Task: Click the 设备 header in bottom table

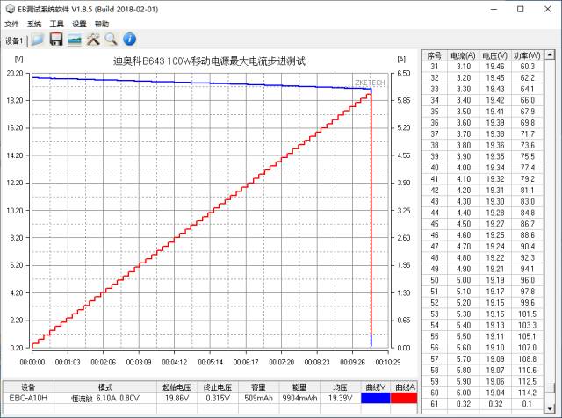Action: [28, 387]
